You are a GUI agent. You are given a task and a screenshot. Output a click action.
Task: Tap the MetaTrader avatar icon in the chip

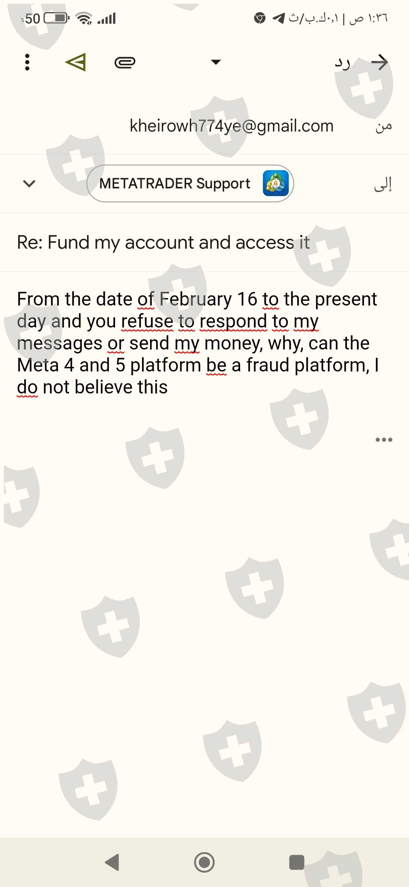(x=276, y=183)
